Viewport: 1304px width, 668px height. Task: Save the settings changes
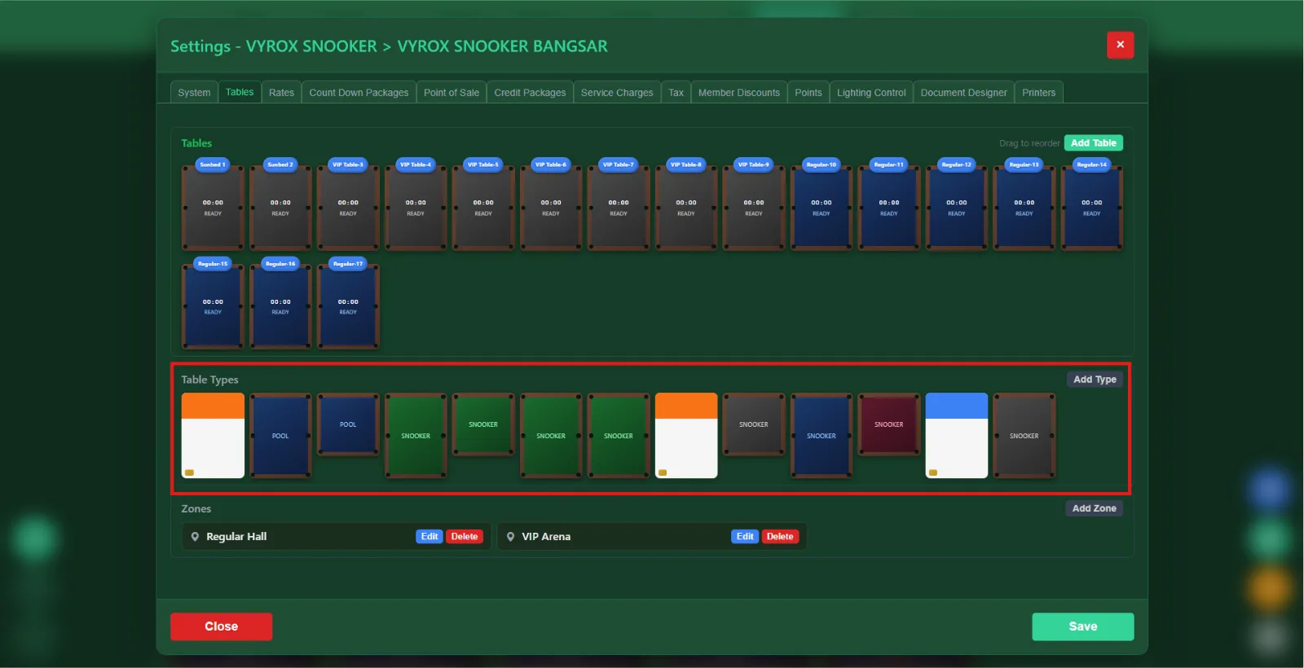click(x=1083, y=626)
